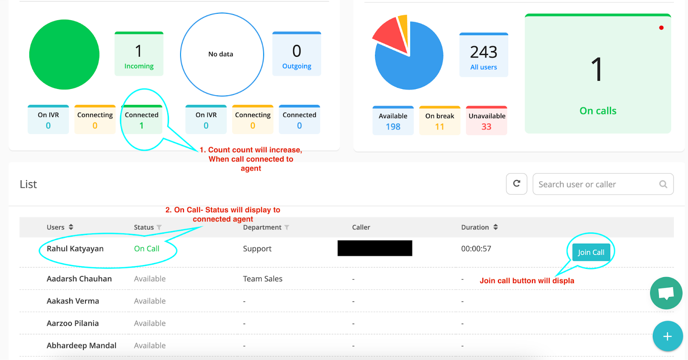Click the On break users tile
The width and height of the screenshot is (688, 360).
click(x=439, y=121)
